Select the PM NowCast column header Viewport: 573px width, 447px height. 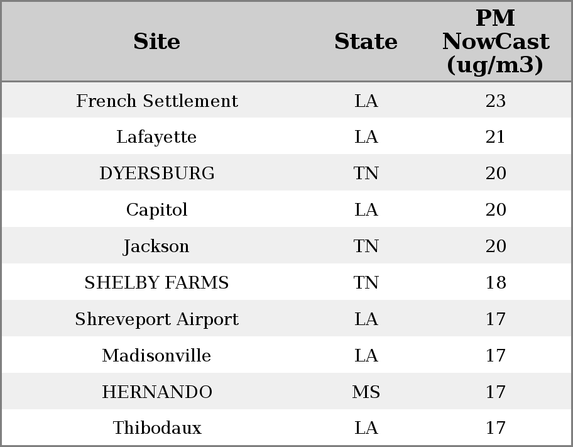pyautogui.click(x=495, y=42)
